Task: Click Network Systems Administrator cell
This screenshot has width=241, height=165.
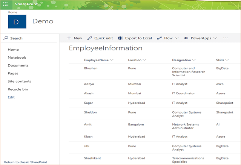Action: [186, 126]
